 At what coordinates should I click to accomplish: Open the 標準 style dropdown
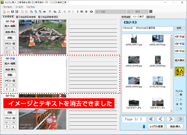(x=141, y=12)
